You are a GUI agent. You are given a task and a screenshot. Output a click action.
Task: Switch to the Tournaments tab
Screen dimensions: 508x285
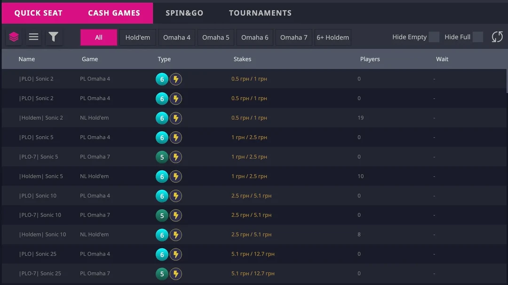coord(260,13)
